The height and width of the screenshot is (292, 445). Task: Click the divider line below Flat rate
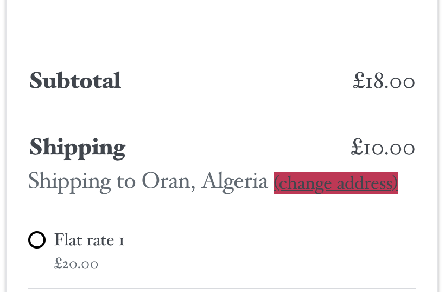point(222,288)
